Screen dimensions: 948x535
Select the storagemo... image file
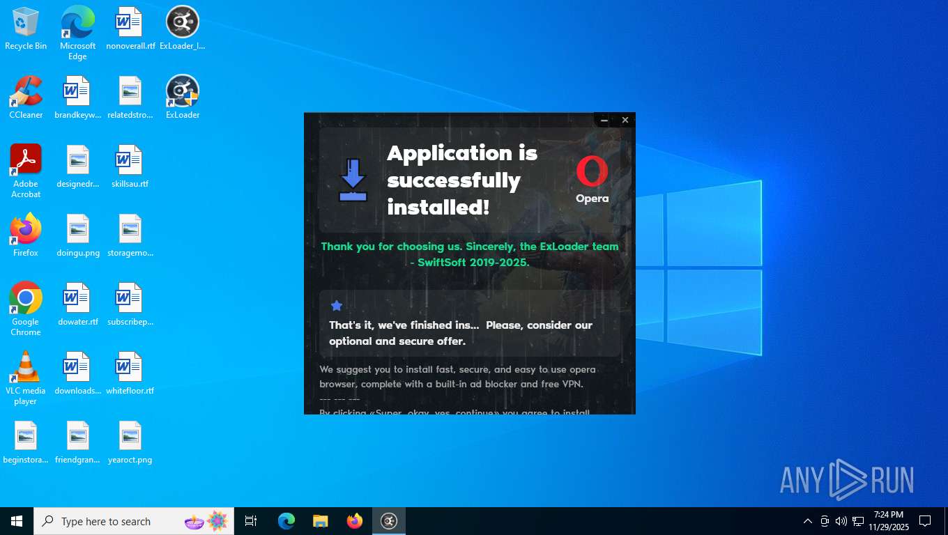click(130, 235)
